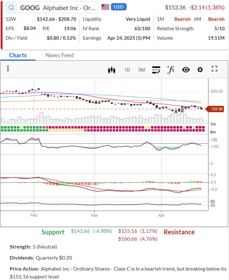Click the $142.66 support level
The image size is (229, 280).
click(80, 231)
